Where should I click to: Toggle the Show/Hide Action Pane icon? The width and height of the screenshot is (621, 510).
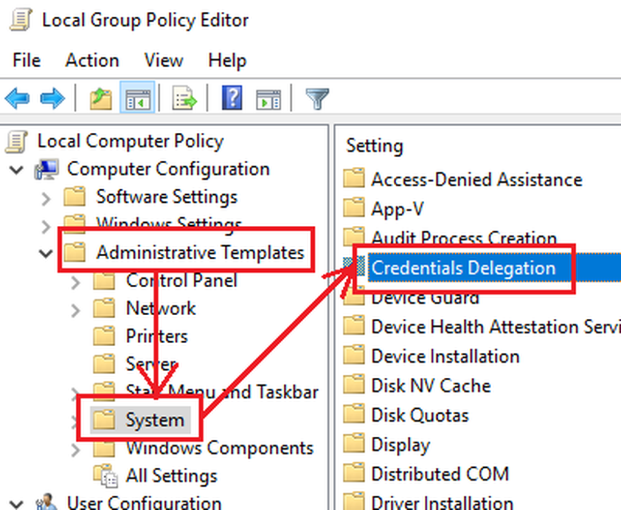[268, 99]
